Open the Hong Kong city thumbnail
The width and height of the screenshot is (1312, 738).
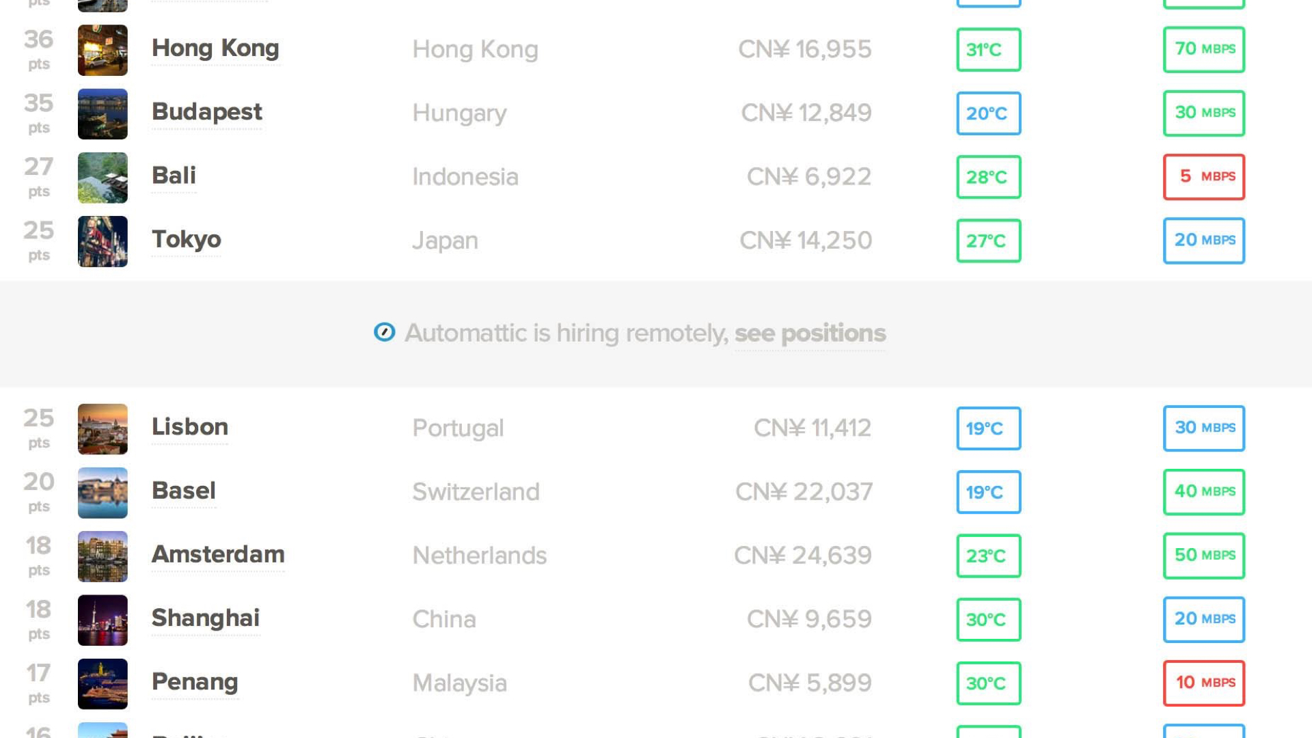tap(102, 50)
